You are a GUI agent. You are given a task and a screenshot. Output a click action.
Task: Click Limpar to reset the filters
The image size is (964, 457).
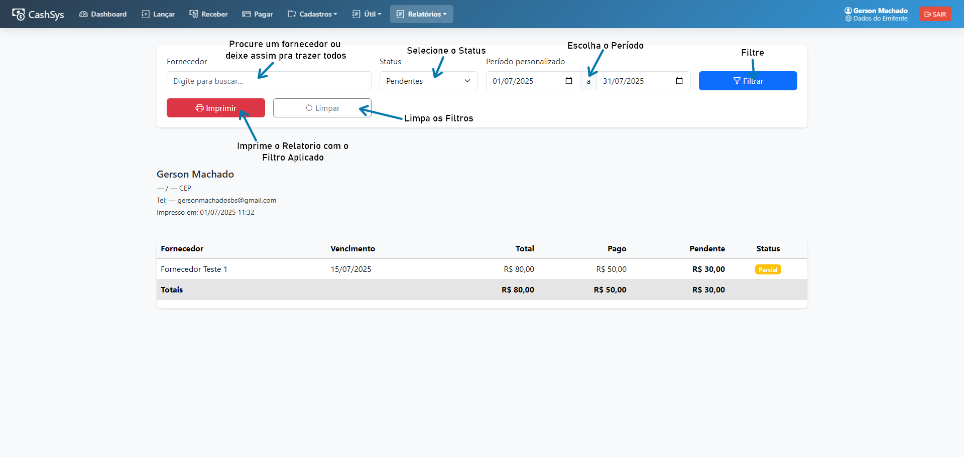pyautogui.click(x=322, y=108)
